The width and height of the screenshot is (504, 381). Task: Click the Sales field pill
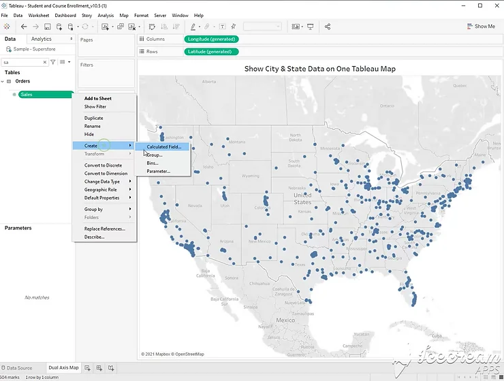coord(46,95)
